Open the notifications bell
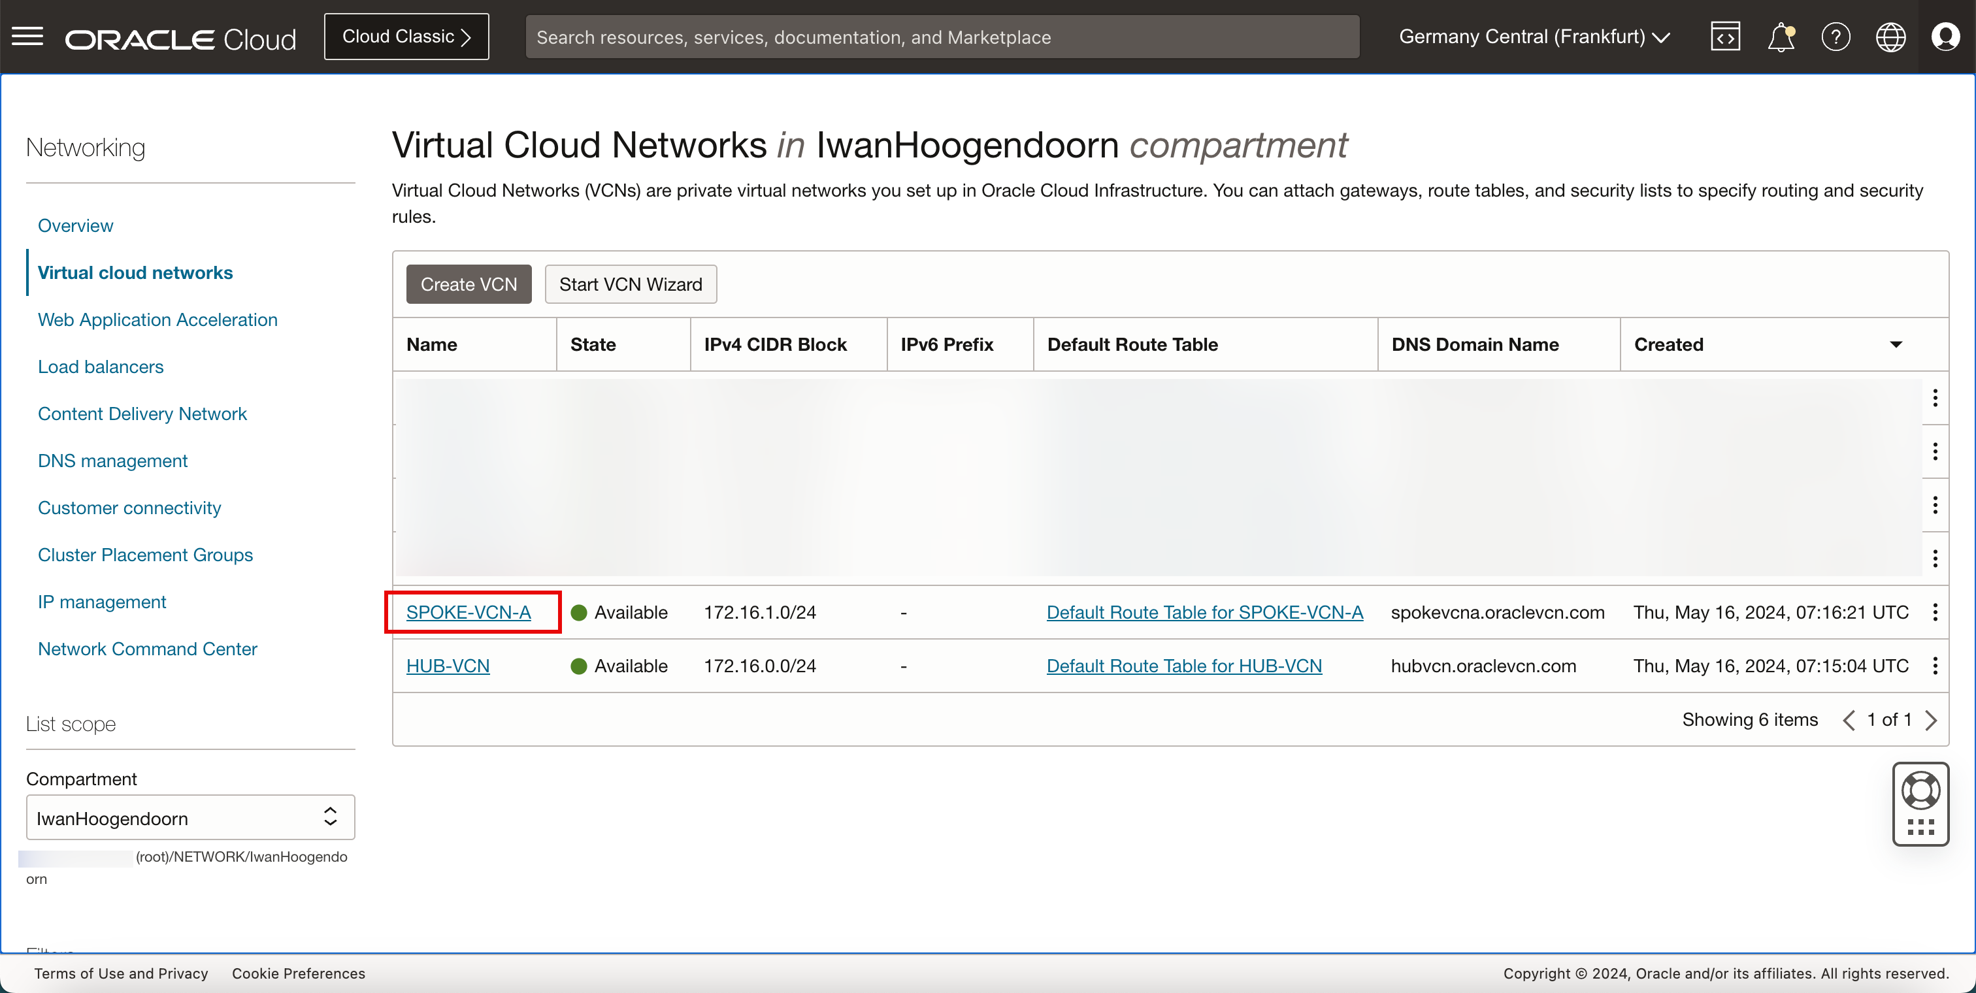The width and height of the screenshot is (1976, 993). tap(1781, 37)
